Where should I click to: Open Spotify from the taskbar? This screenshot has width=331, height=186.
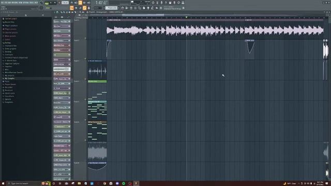(x=124, y=183)
